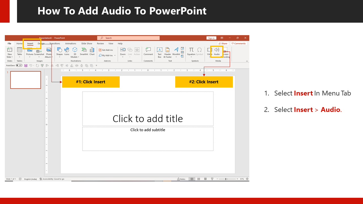Start presentation from beginning quick-access icon
This screenshot has width=363, height=204.
[42, 65]
